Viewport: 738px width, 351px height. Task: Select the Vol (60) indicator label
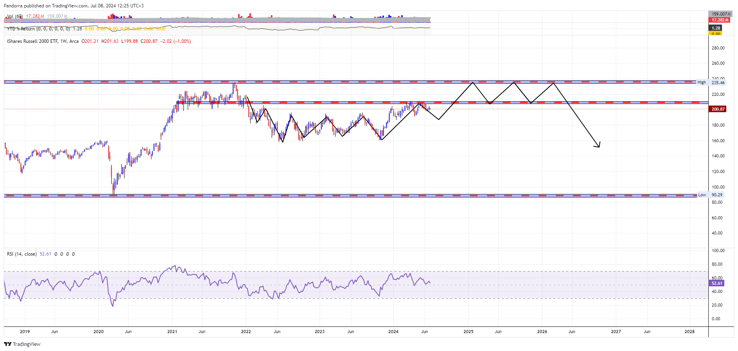15,16
